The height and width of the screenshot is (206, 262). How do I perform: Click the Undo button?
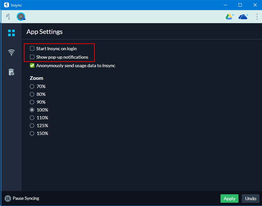251,199
